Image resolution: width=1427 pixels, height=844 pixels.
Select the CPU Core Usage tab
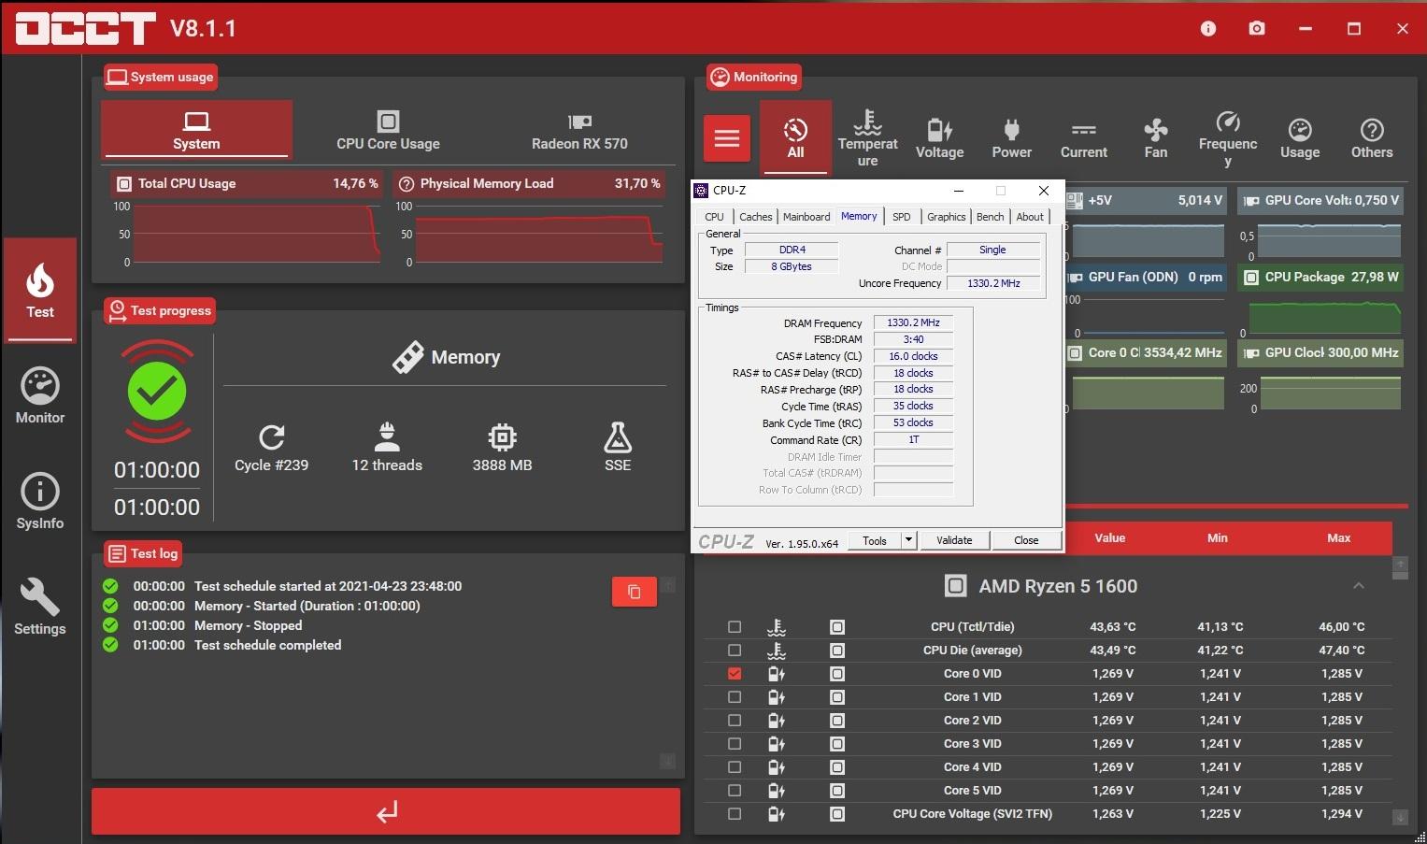388,130
